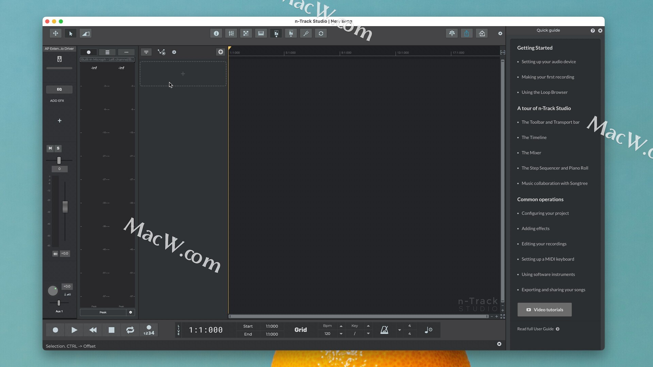Open the track list collapse dropdown
Viewport: 653px width, 367px height.
tap(146, 52)
